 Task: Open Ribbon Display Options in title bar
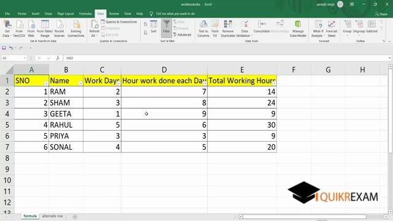pyautogui.click(x=352, y=4)
